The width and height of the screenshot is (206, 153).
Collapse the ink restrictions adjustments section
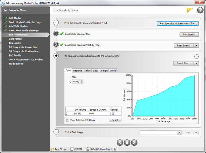click(x=196, y=56)
